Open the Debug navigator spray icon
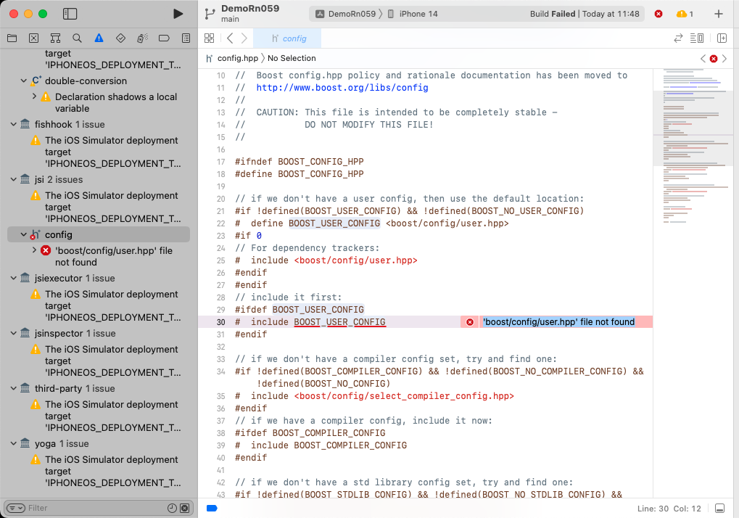Screen dimensions: 739x518 (x=142, y=38)
